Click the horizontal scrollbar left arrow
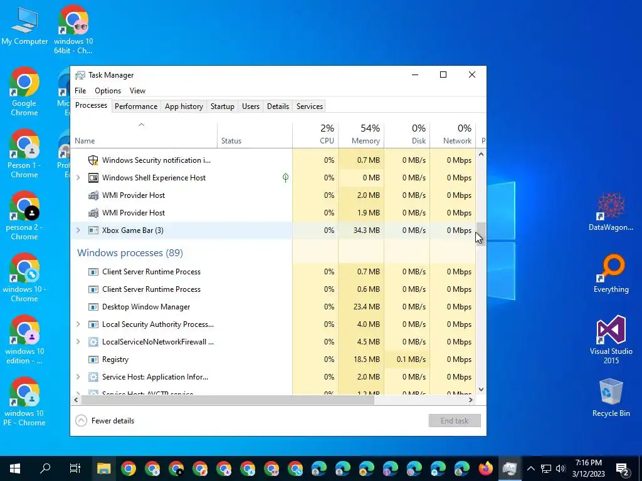This screenshot has height=481, width=642. (x=76, y=400)
